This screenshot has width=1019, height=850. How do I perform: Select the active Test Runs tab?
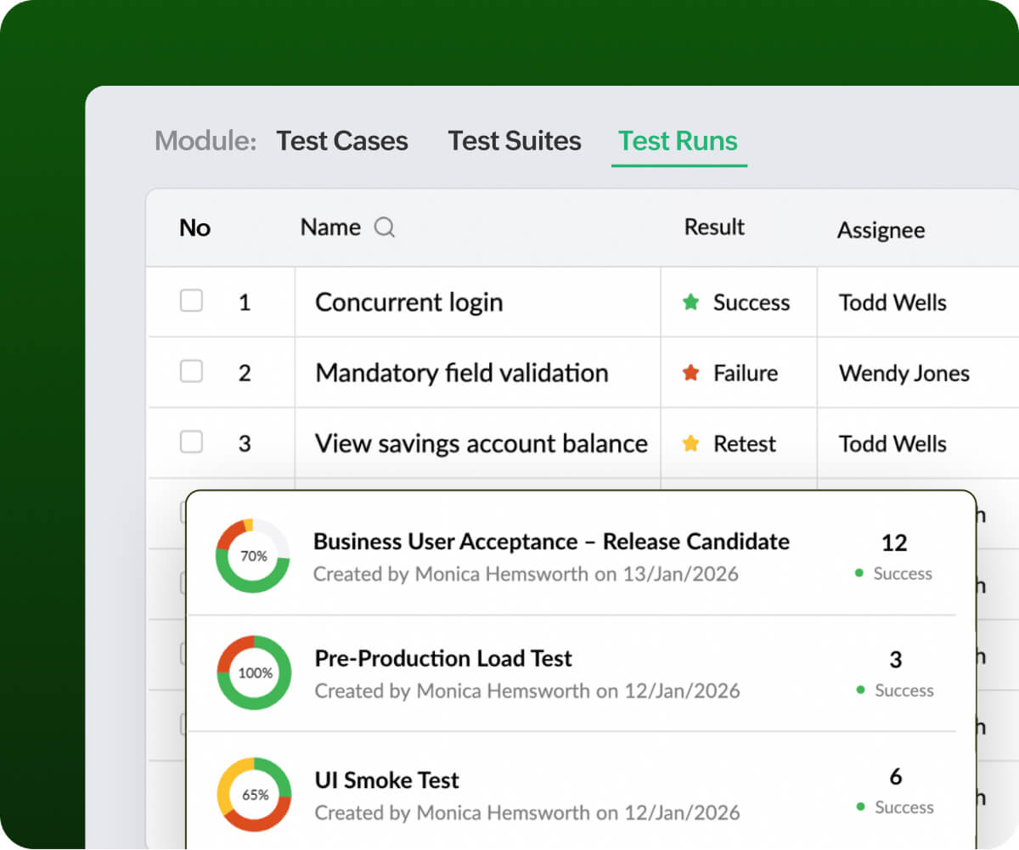pyautogui.click(x=678, y=141)
